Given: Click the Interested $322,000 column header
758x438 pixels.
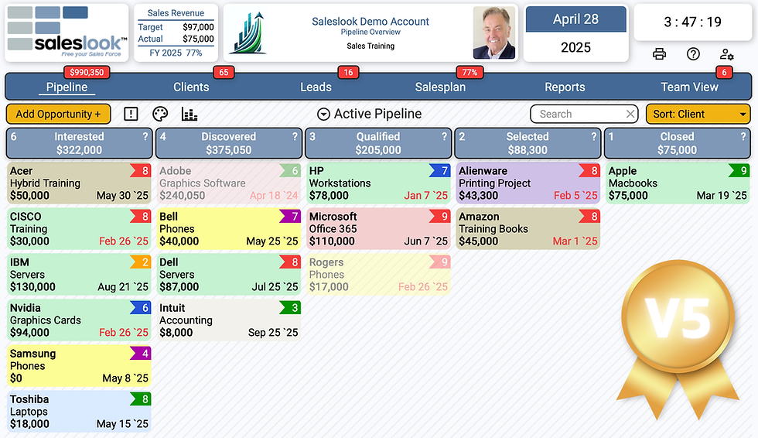Looking at the screenshot, I should click(79, 143).
